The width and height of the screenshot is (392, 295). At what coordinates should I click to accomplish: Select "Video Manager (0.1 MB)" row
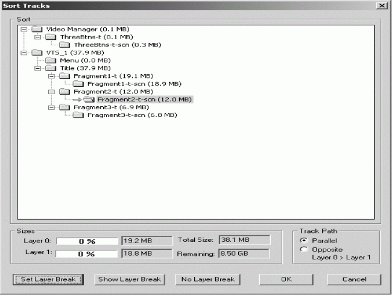[x=88, y=29]
